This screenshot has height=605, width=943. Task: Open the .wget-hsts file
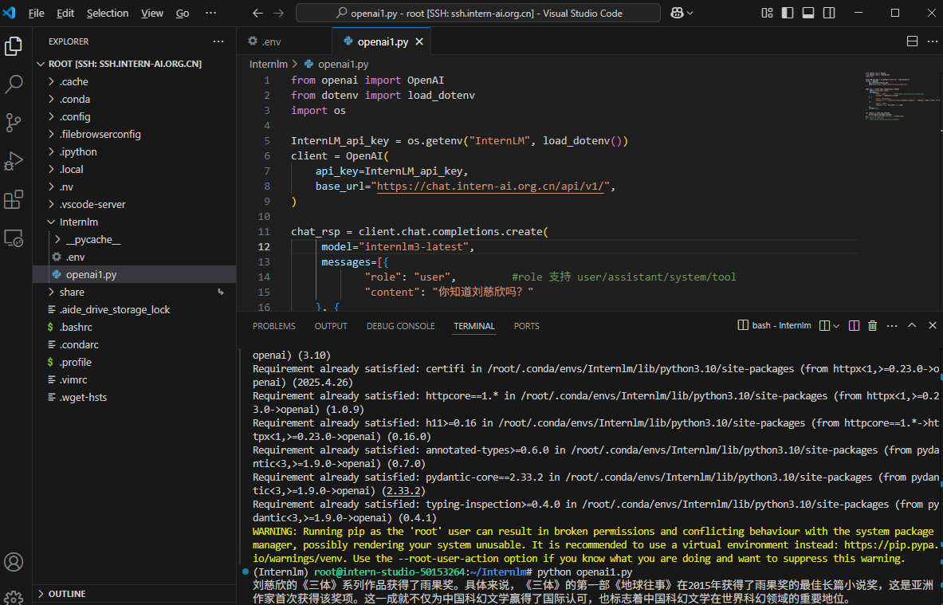tap(84, 397)
